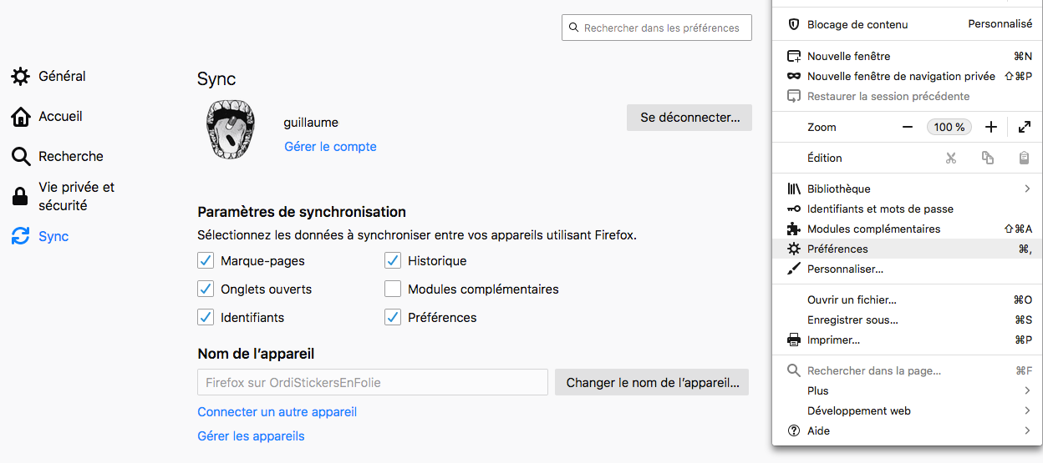Click the guillaume account avatar
Screen dimensions: 1043x463
231,130
